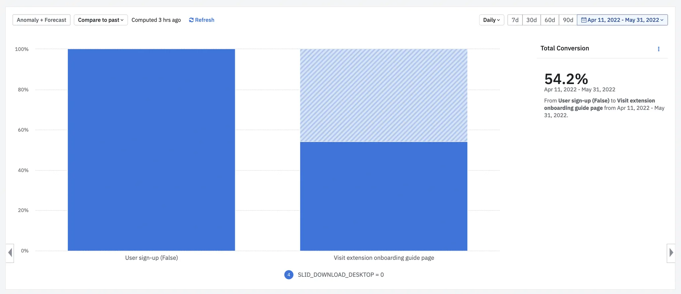Click the User sign-up (False) solid bar

point(151,150)
